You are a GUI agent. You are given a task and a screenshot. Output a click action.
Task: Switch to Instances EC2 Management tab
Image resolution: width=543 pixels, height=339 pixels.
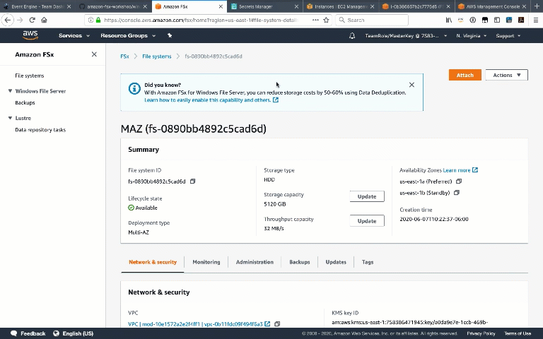[x=339, y=6]
